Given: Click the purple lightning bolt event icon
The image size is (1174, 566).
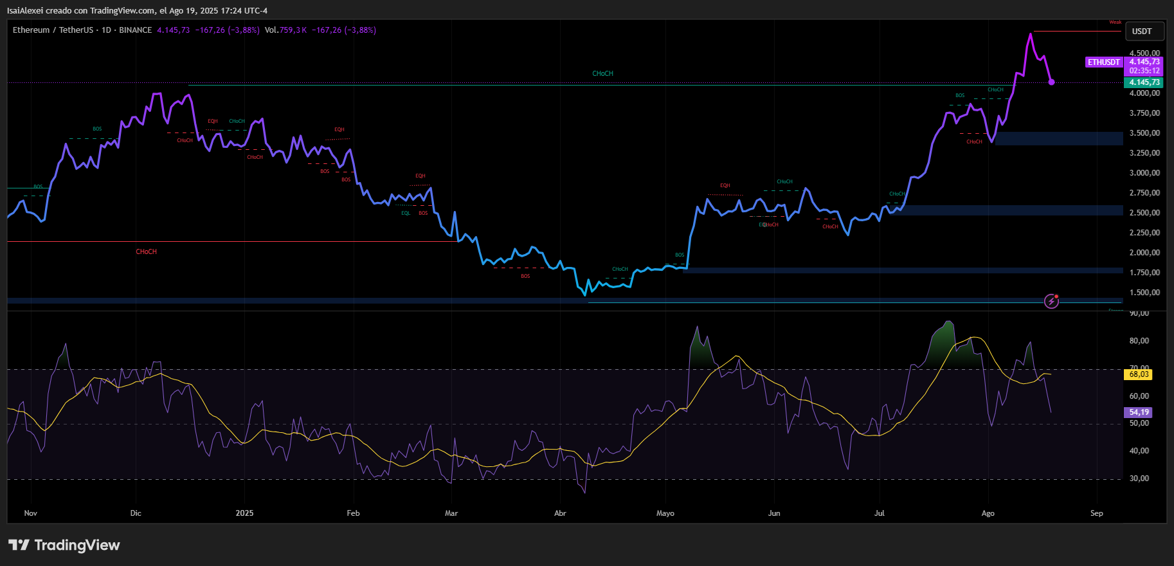Looking at the screenshot, I should pos(1051,301).
